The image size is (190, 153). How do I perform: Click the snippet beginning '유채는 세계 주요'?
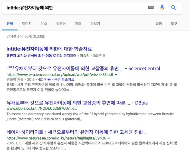click(x=92, y=87)
